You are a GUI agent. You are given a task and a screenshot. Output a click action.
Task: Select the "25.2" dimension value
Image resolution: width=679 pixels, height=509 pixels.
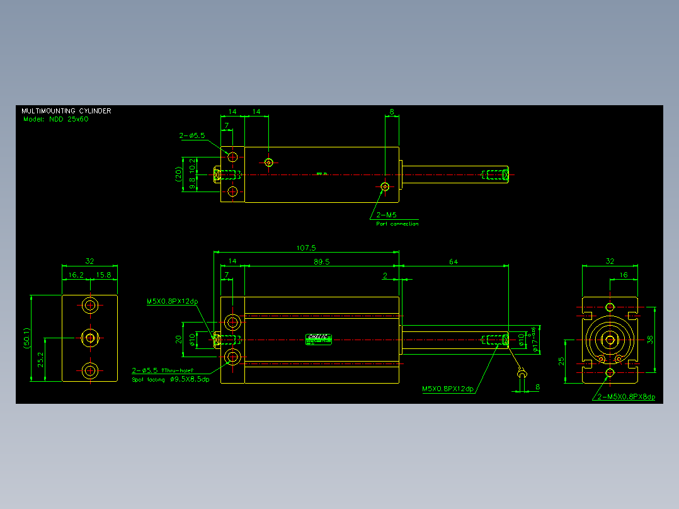pos(40,360)
